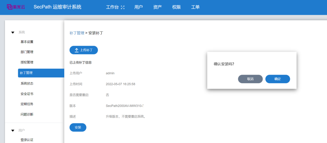
Task: Collapse the 系统 sidebar section
Action: click(x=13, y=32)
